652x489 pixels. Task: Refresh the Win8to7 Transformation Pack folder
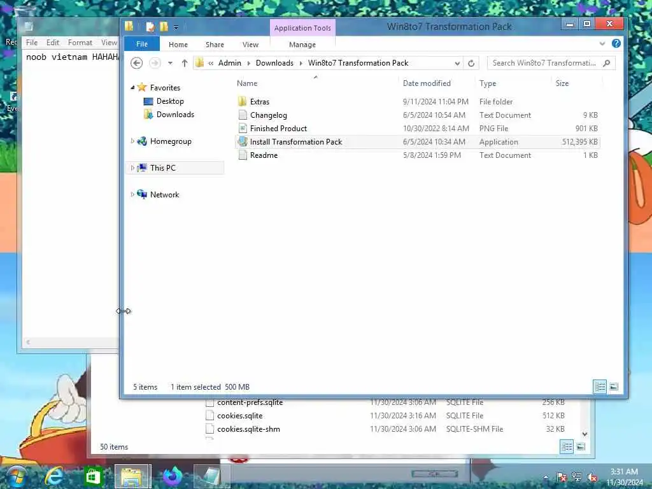tap(471, 63)
